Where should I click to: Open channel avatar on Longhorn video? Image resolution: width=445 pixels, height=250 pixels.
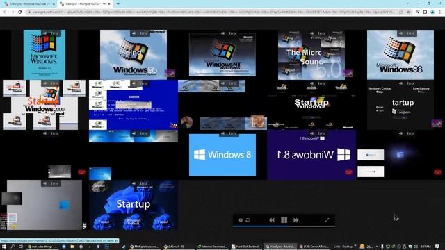437,124
